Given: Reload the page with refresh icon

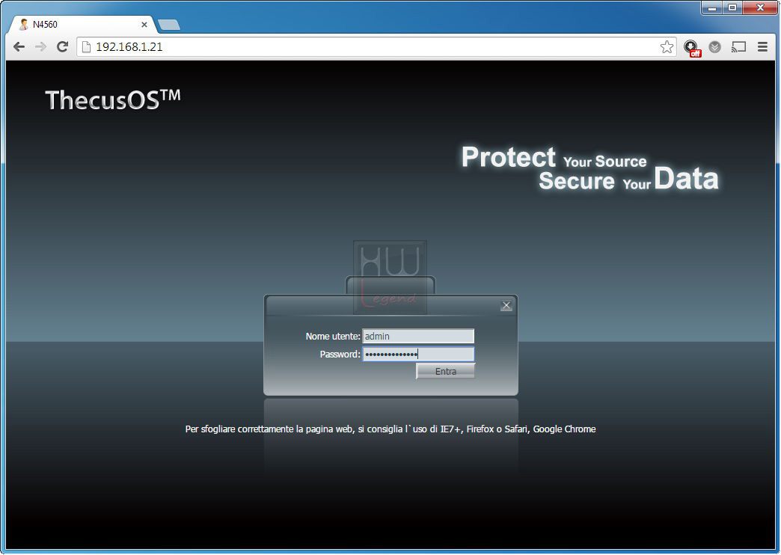Looking at the screenshot, I should point(62,47).
